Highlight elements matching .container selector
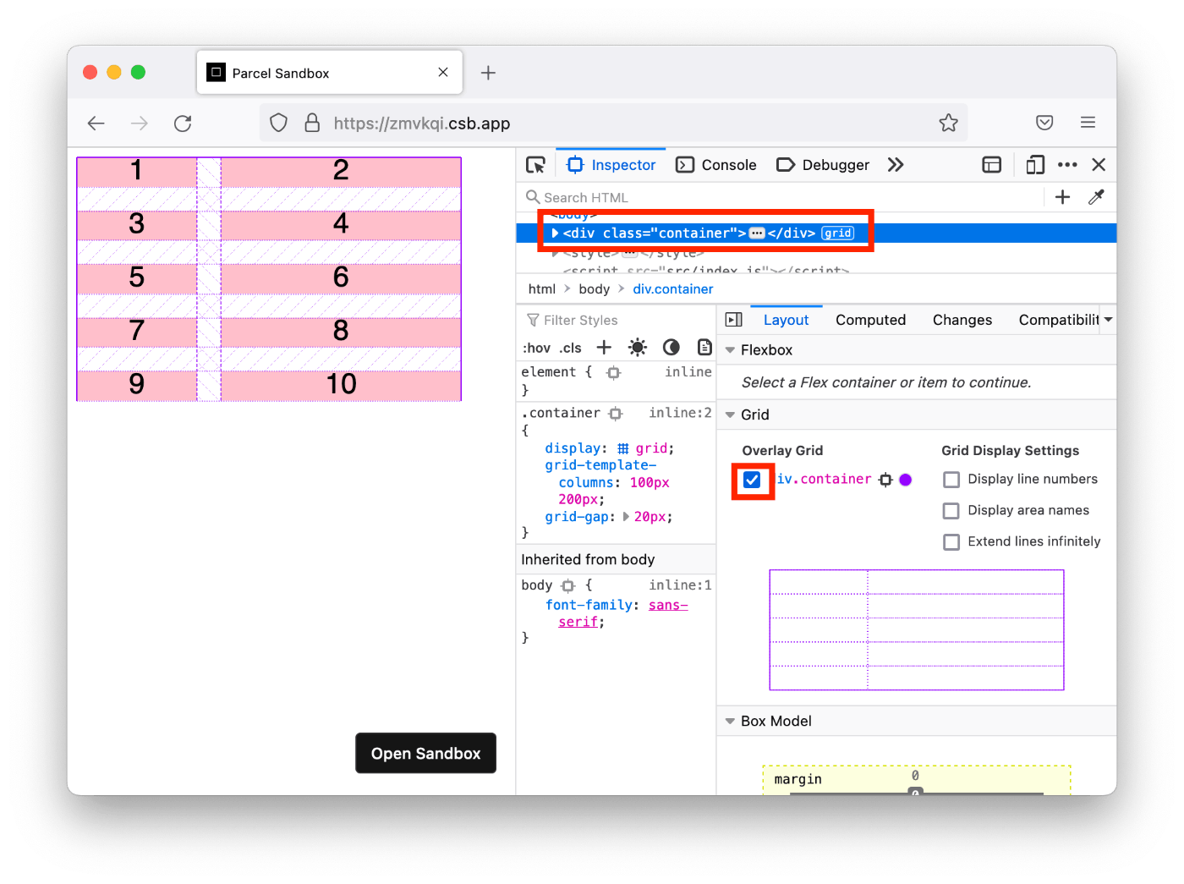The height and width of the screenshot is (884, 1184). [x=616, y=414]
